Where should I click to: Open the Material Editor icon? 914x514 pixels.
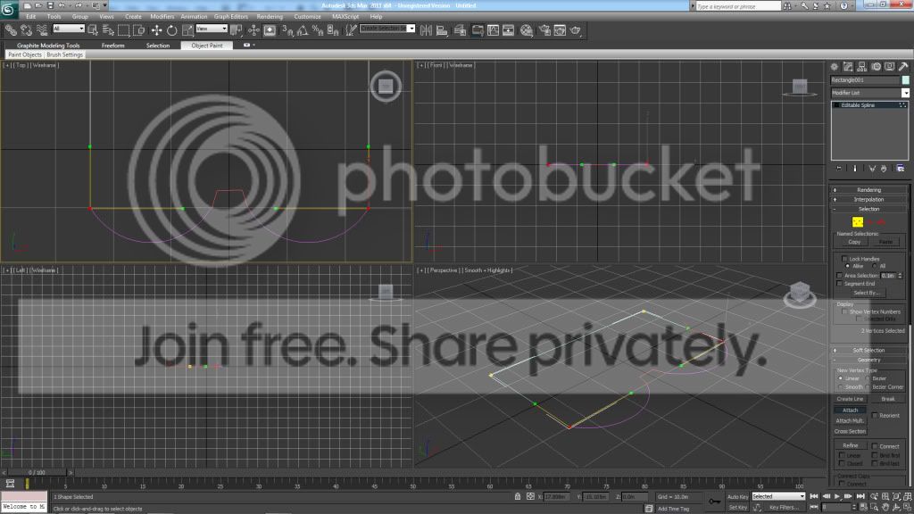[527, 30]
